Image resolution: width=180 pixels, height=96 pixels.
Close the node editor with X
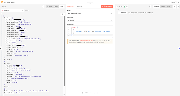(x=178, y=2)
